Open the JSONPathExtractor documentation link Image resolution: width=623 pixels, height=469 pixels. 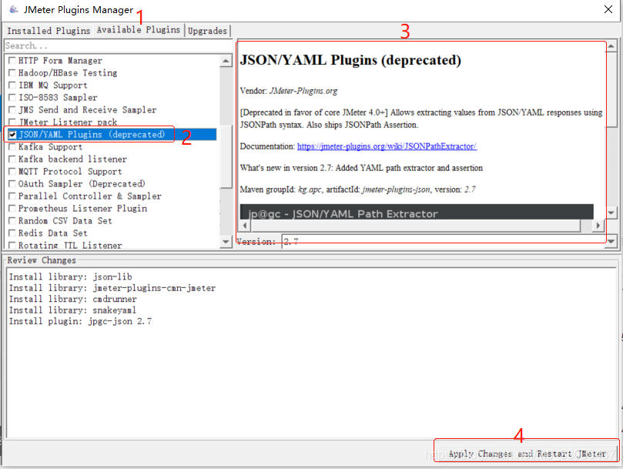point(387,146)
